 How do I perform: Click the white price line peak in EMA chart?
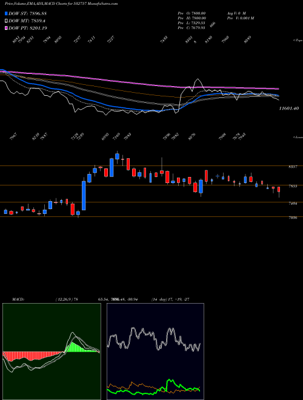point(198,79)
